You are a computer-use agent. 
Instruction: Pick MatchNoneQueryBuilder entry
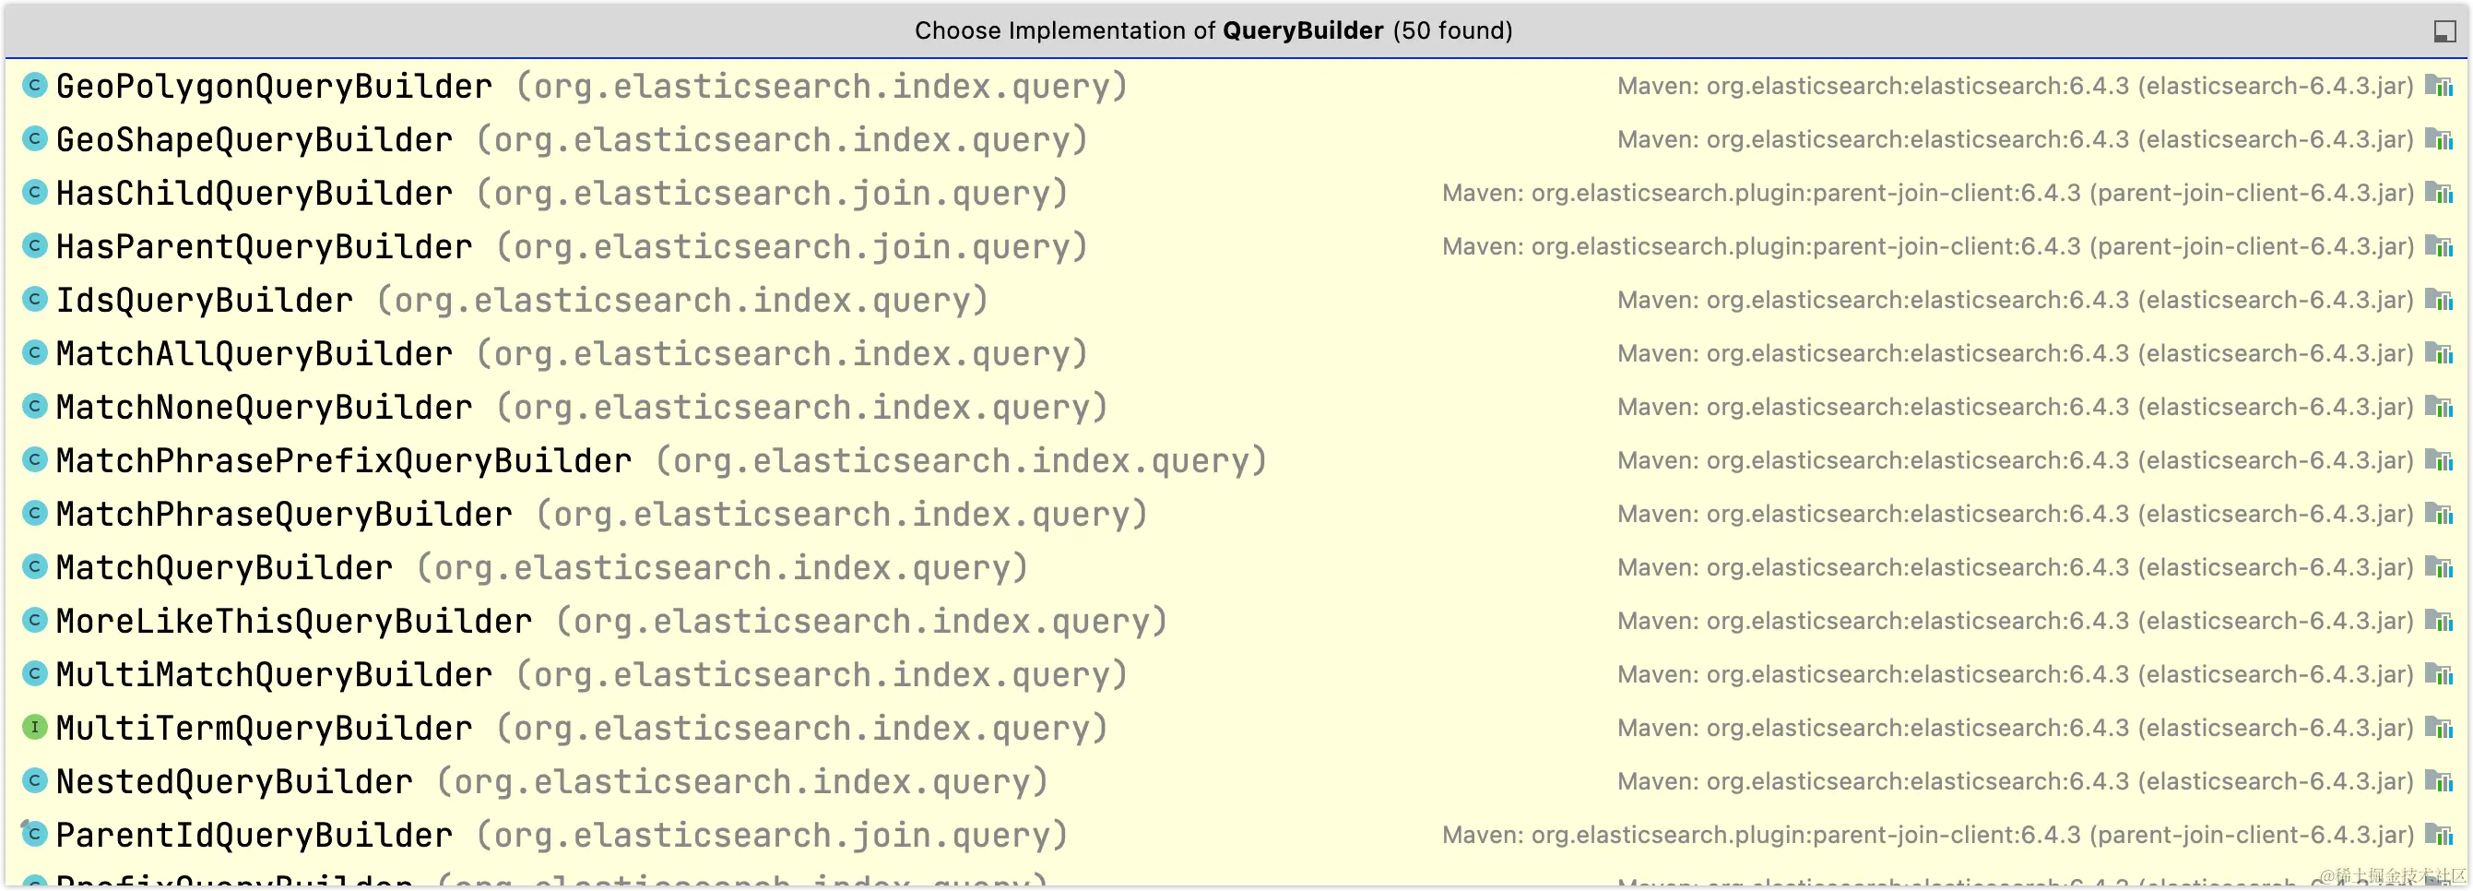click(1236, 407)
